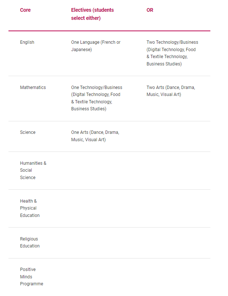Click Religious Education cell
This screenshot has width=228, height=296.
pos(30,242)
